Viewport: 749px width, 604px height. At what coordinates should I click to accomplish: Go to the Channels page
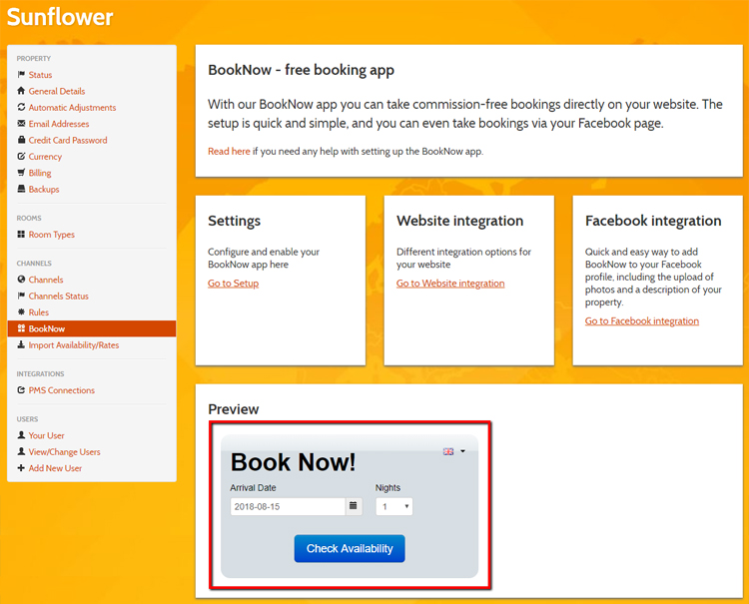click(x=46, y=280)
